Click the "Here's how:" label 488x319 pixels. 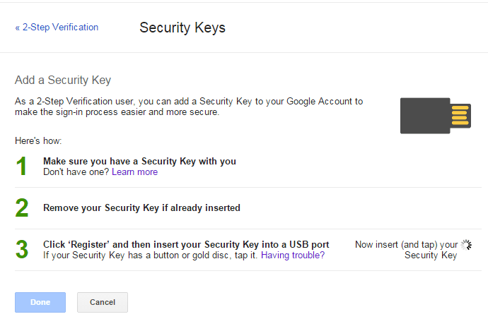38,141
